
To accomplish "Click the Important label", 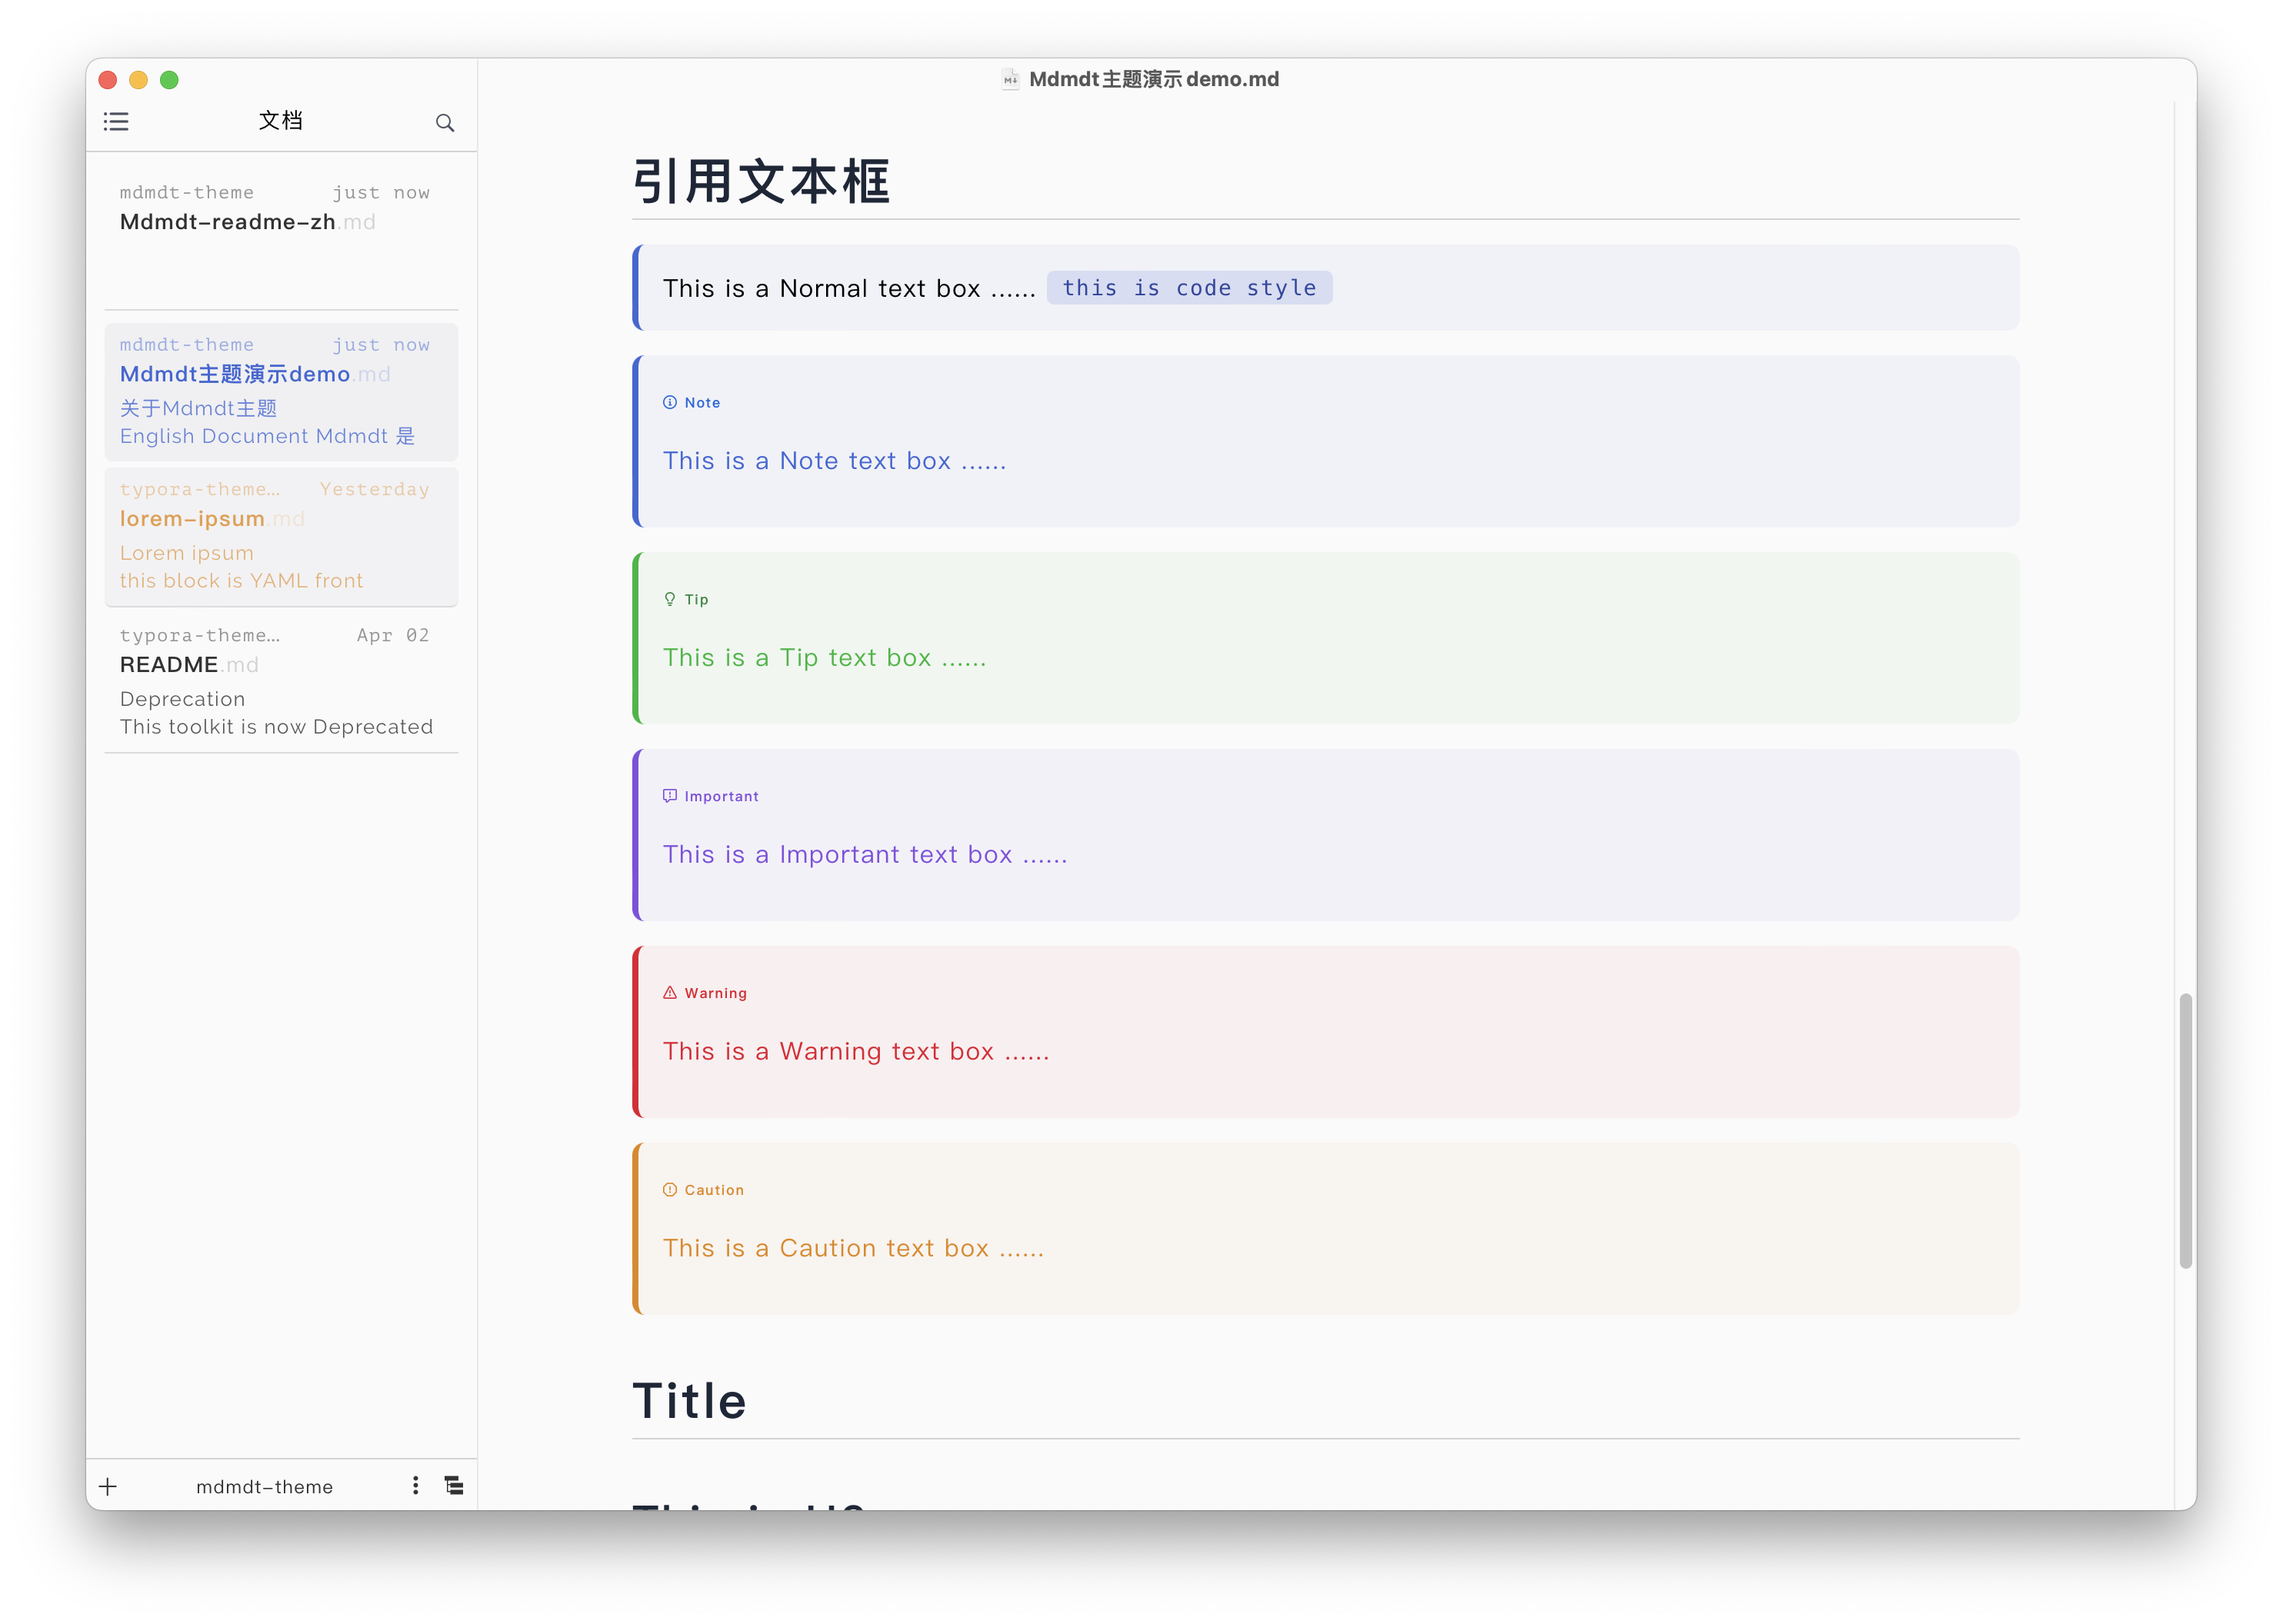I will tap(722, 796).
